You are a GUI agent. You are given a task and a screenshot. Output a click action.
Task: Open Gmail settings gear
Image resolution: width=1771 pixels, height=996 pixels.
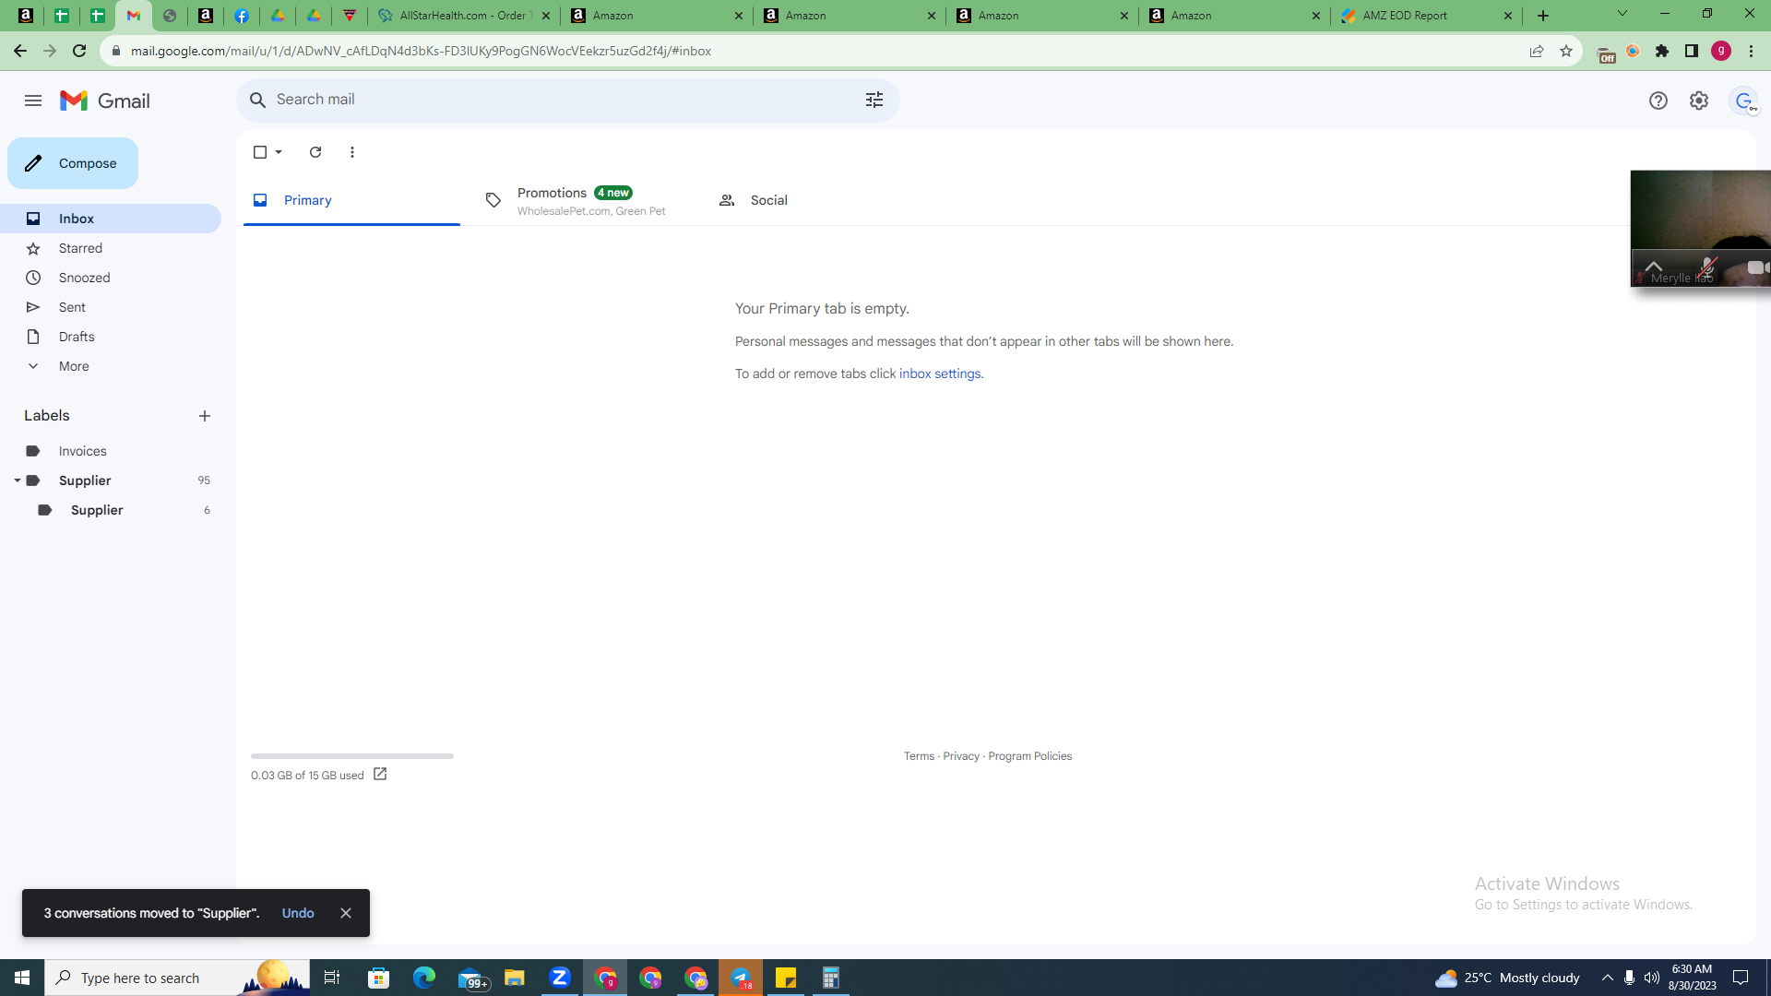(1699, 101)
